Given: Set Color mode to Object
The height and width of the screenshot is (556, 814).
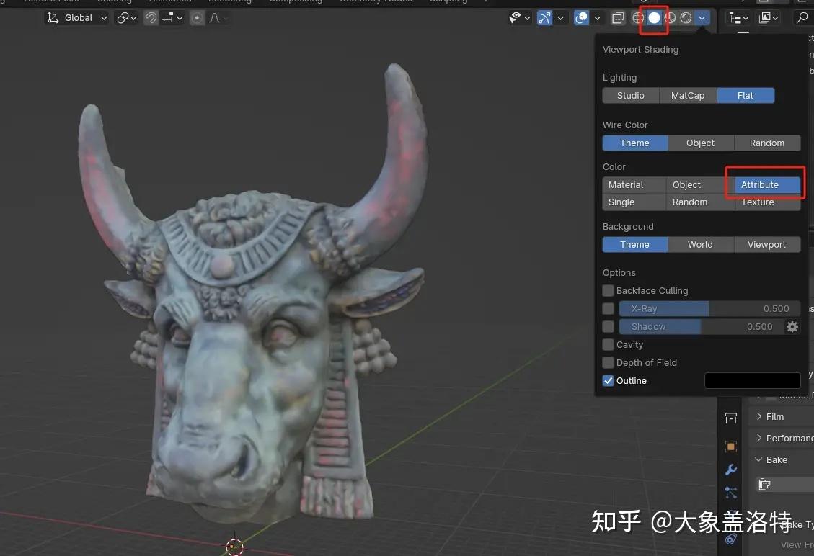Looking at the screenshot, I should pos(700,184).
